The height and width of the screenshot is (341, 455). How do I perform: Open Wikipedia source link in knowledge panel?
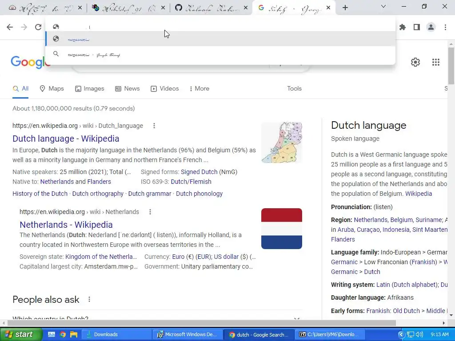[419, 194]
